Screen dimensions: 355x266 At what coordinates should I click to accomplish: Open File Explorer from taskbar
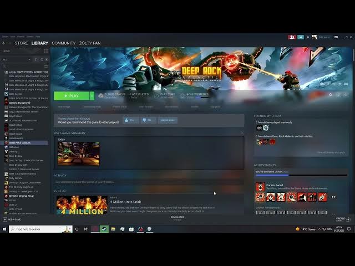coord(113,229)
